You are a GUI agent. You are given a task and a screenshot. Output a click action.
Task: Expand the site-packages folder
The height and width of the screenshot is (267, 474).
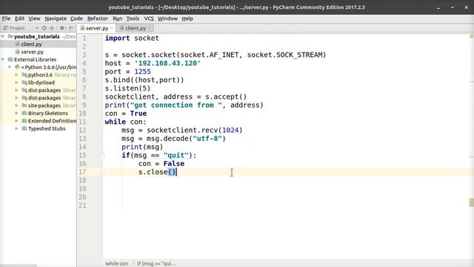coord(16,105)
